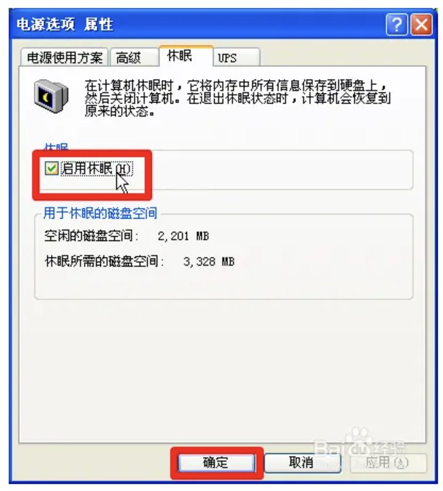Click the 休眠所需的磁盘空间 label
This screenshot has width=443, height=491.
click(104, 261)
